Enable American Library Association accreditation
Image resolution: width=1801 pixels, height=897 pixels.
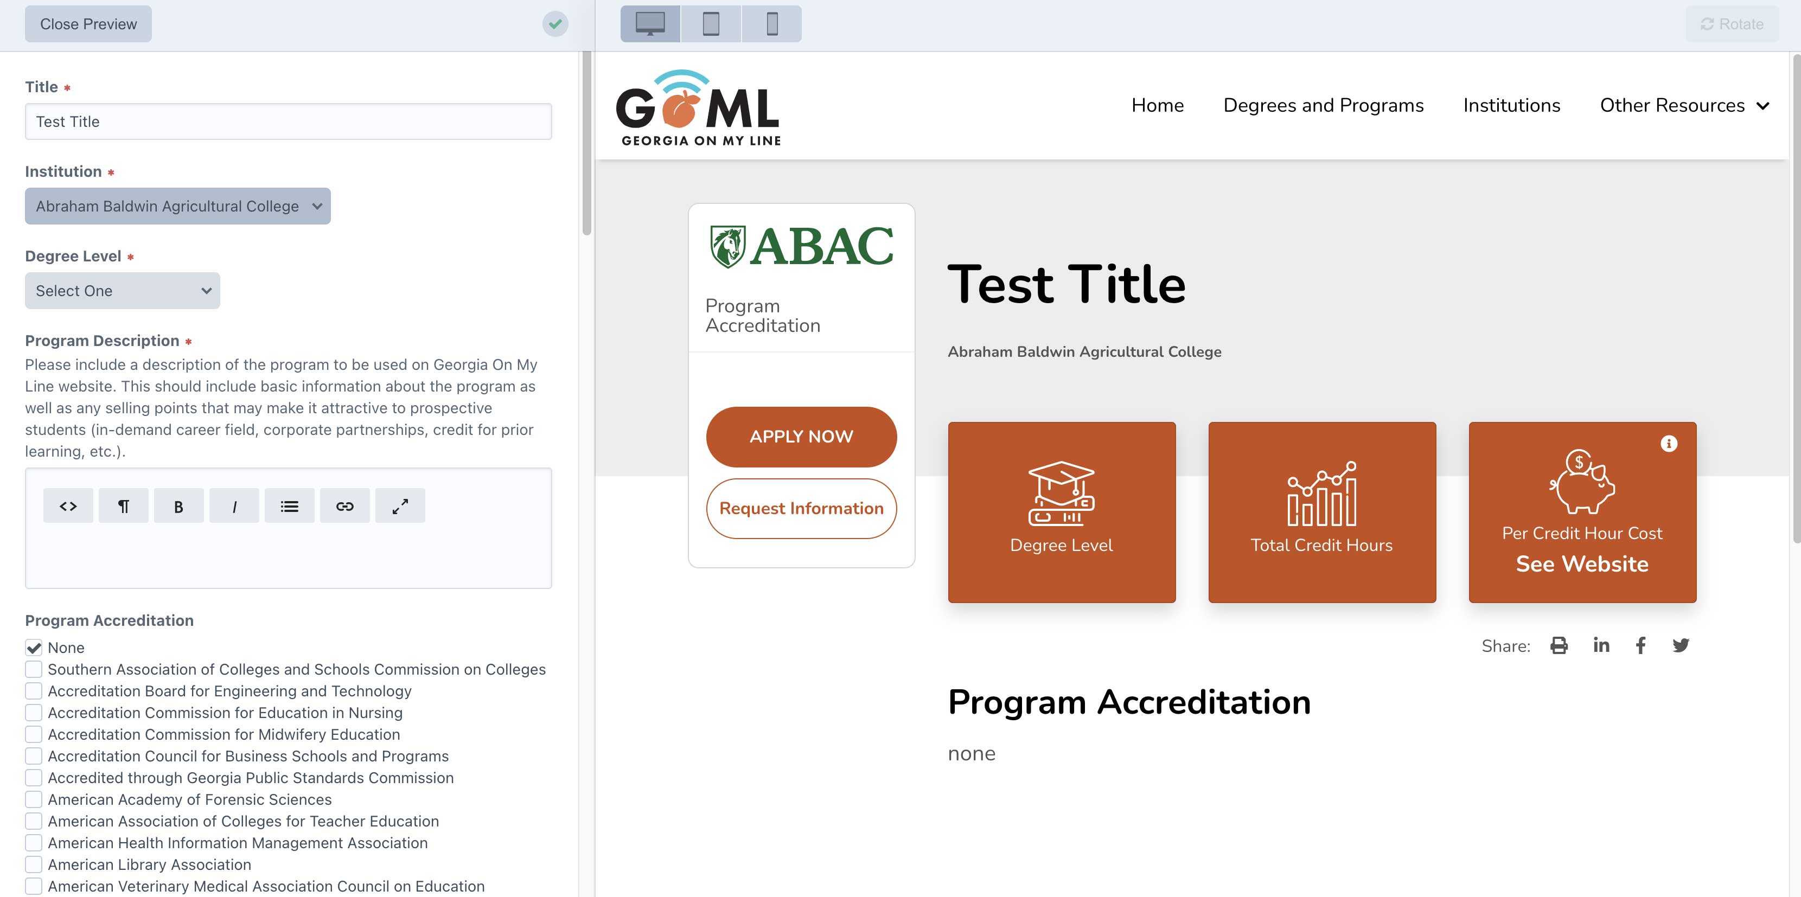(x=34, y=864)
